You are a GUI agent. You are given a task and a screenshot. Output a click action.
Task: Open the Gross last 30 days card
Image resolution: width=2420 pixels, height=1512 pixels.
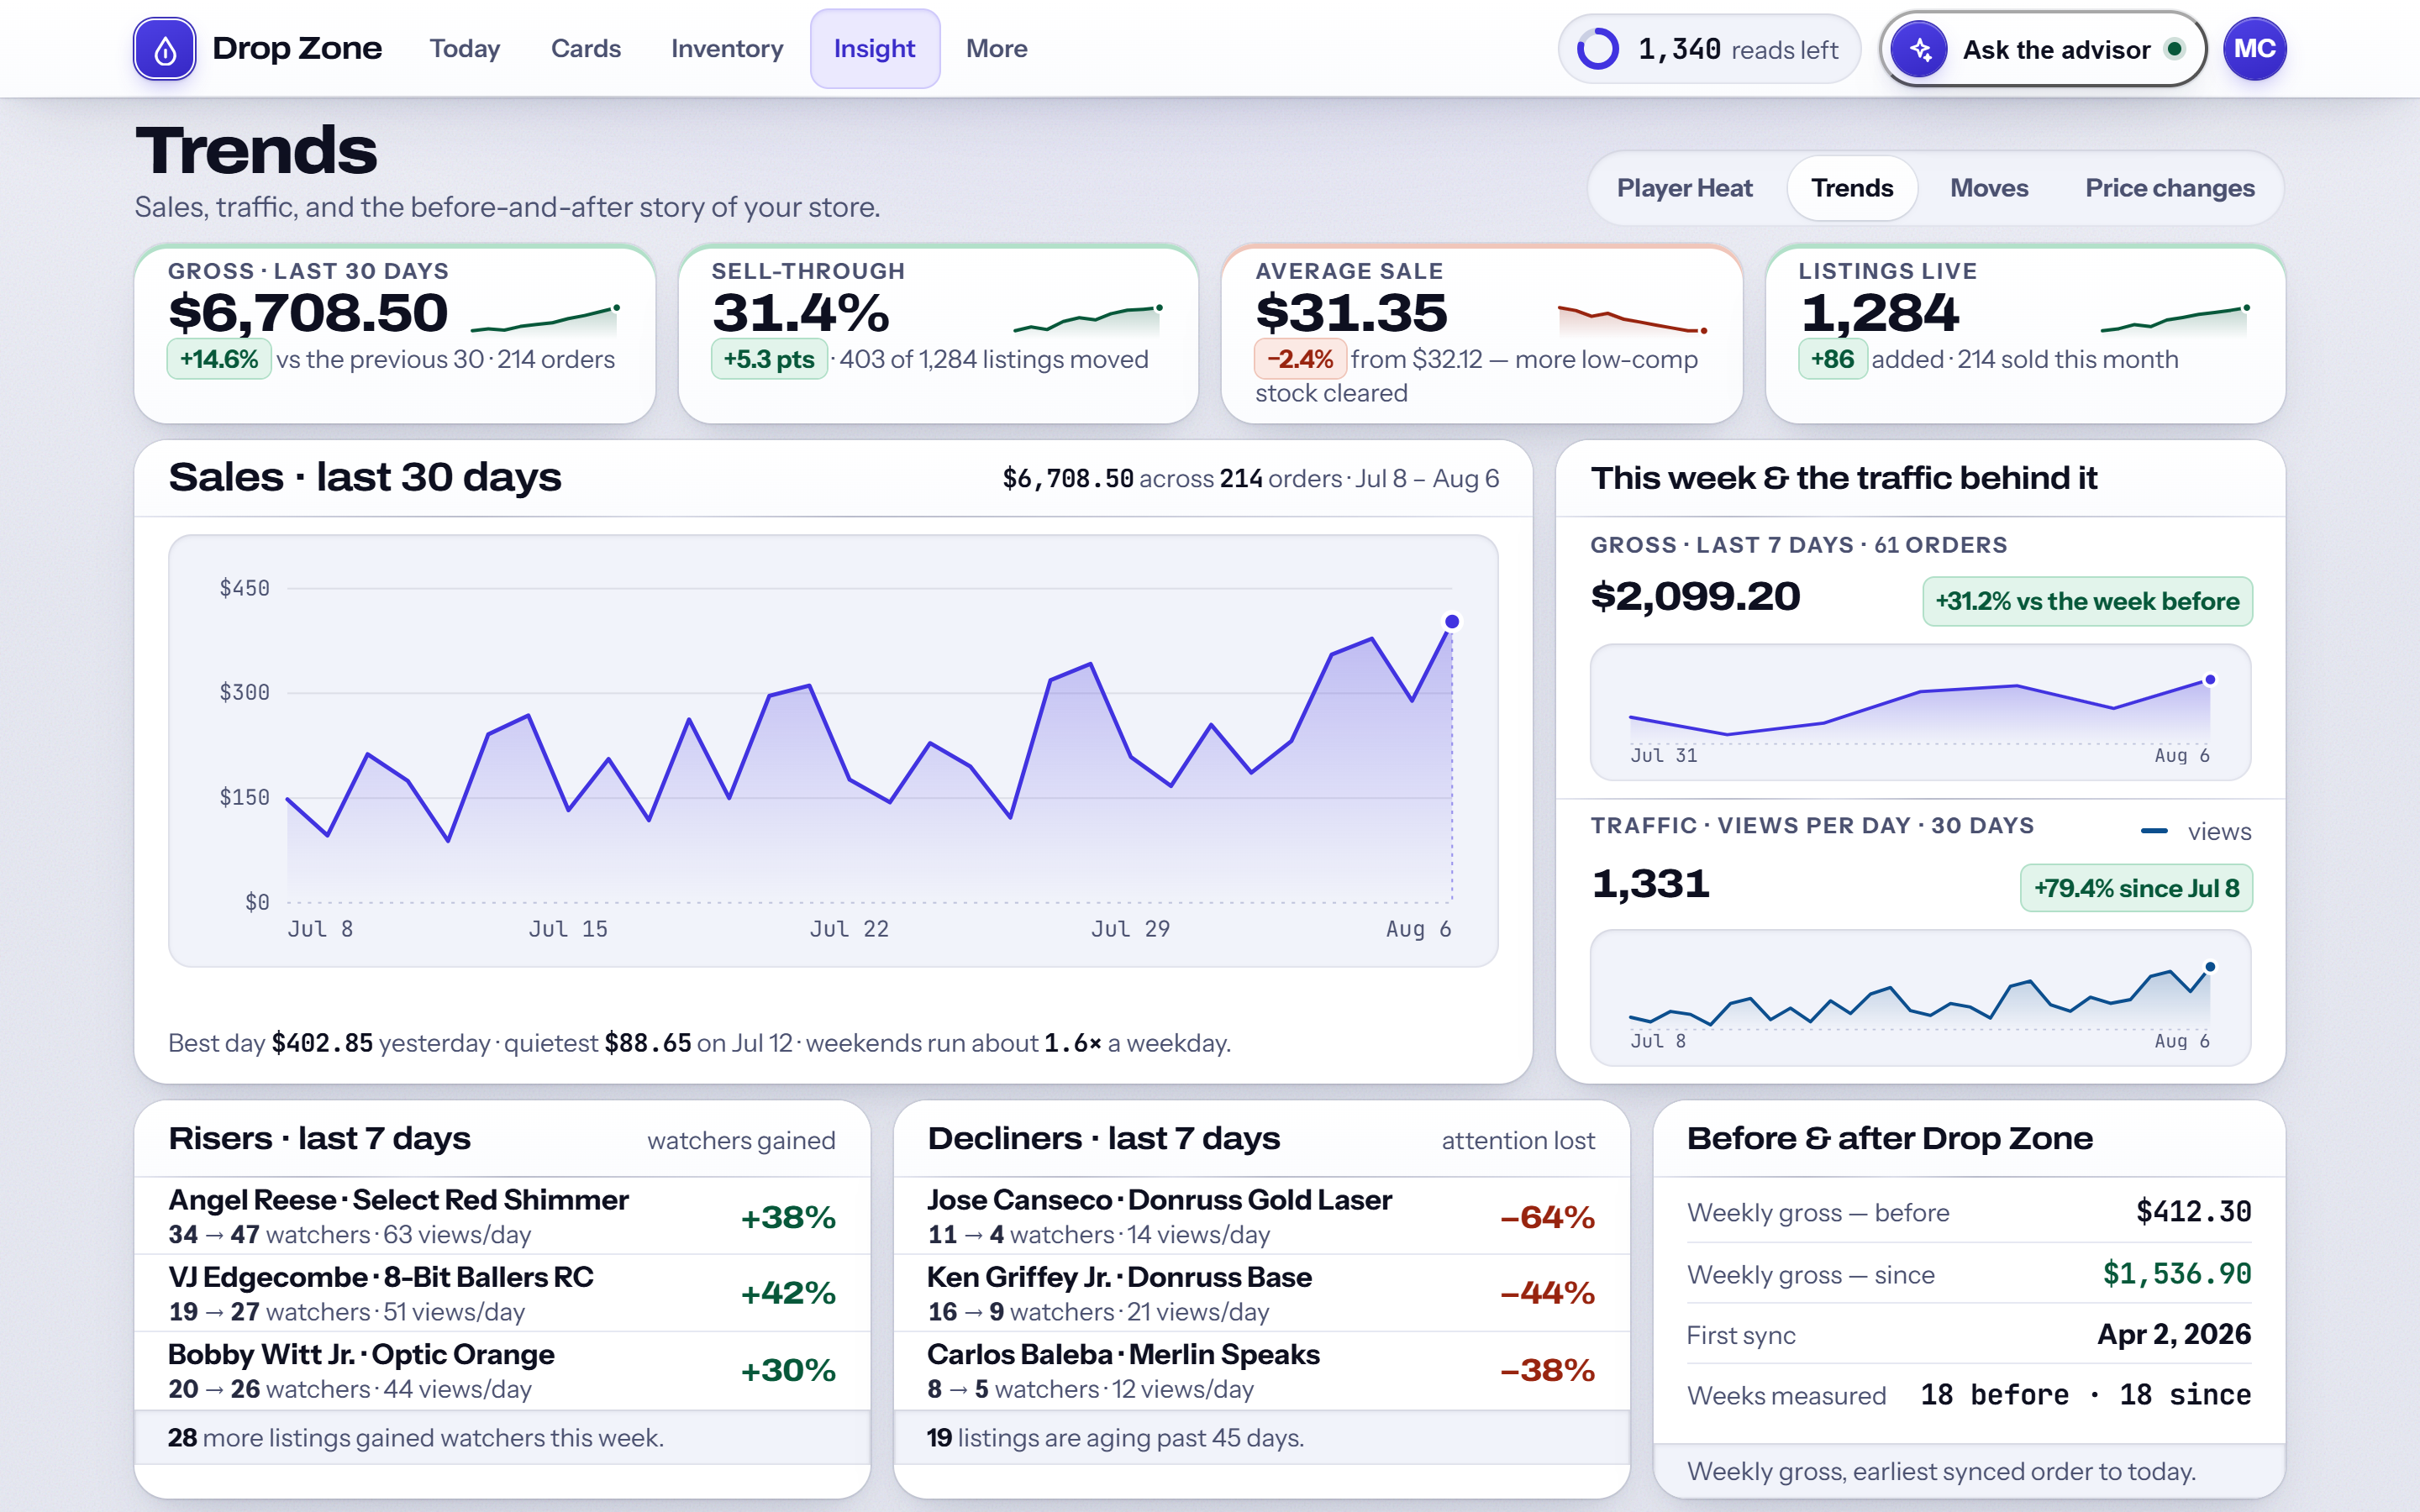click(395, 334)
